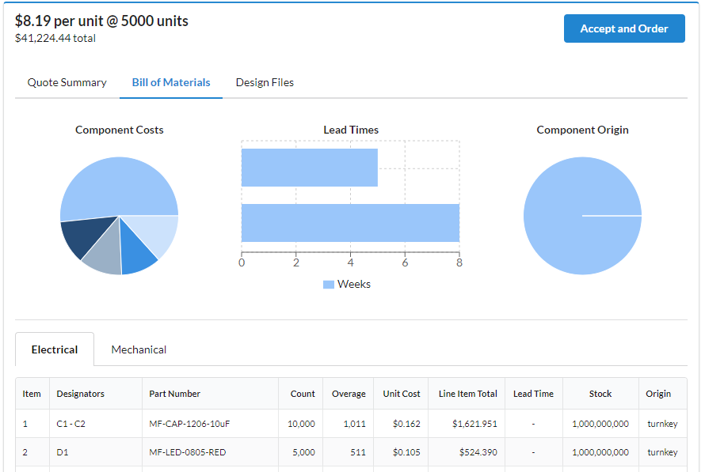Click the Weeks legend color swatch
The width and height of the screenshot is (705, 472).
click(x=328, y=285)
